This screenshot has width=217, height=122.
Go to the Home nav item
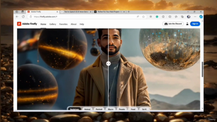click(43, 24)
